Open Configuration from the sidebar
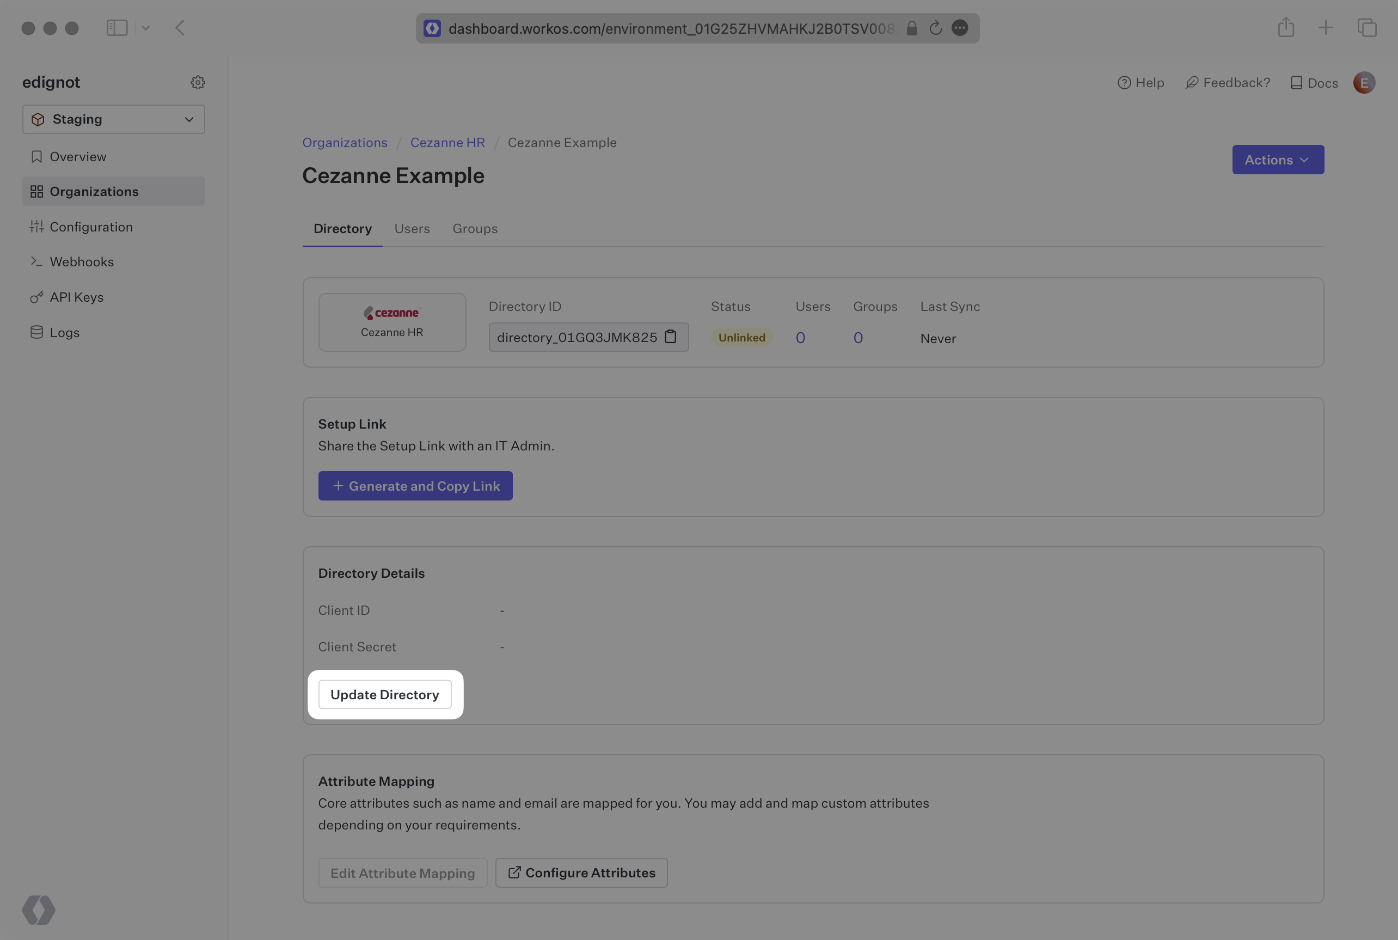1398x940 pixels. (x=91, y=227)
